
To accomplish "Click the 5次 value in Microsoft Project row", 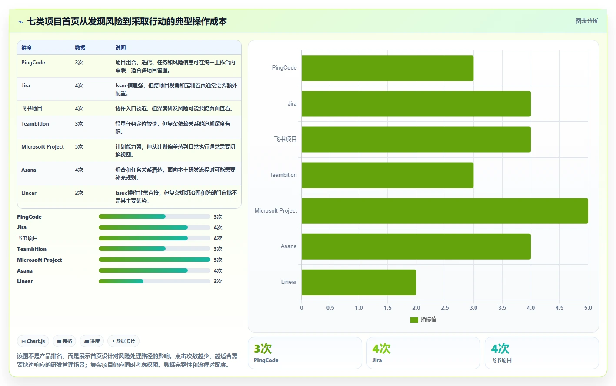I will (79, 147).
